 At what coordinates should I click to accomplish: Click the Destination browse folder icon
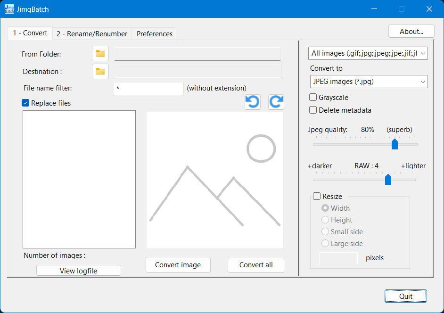pyautogui.click(x=100, y=71)
